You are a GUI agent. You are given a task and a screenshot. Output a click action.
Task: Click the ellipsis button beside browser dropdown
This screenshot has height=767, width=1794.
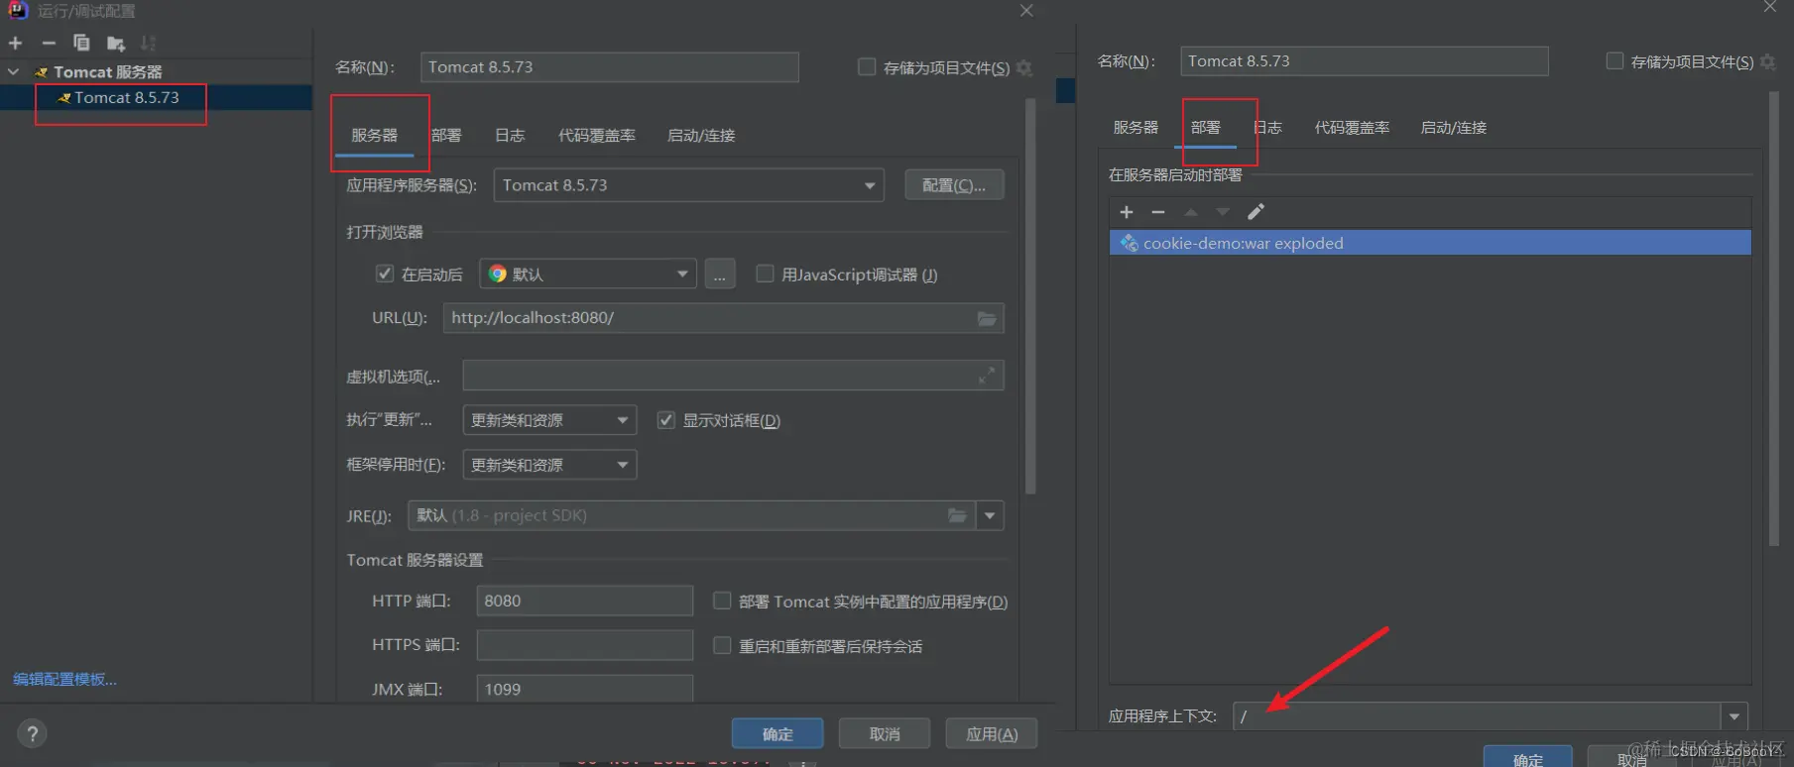(720, 274)
